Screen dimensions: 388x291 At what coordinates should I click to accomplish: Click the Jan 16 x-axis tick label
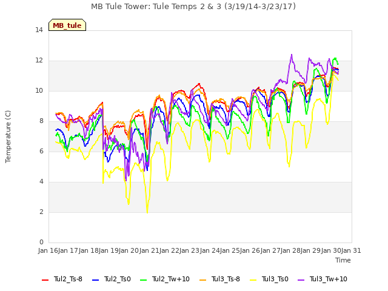[48, 250]
